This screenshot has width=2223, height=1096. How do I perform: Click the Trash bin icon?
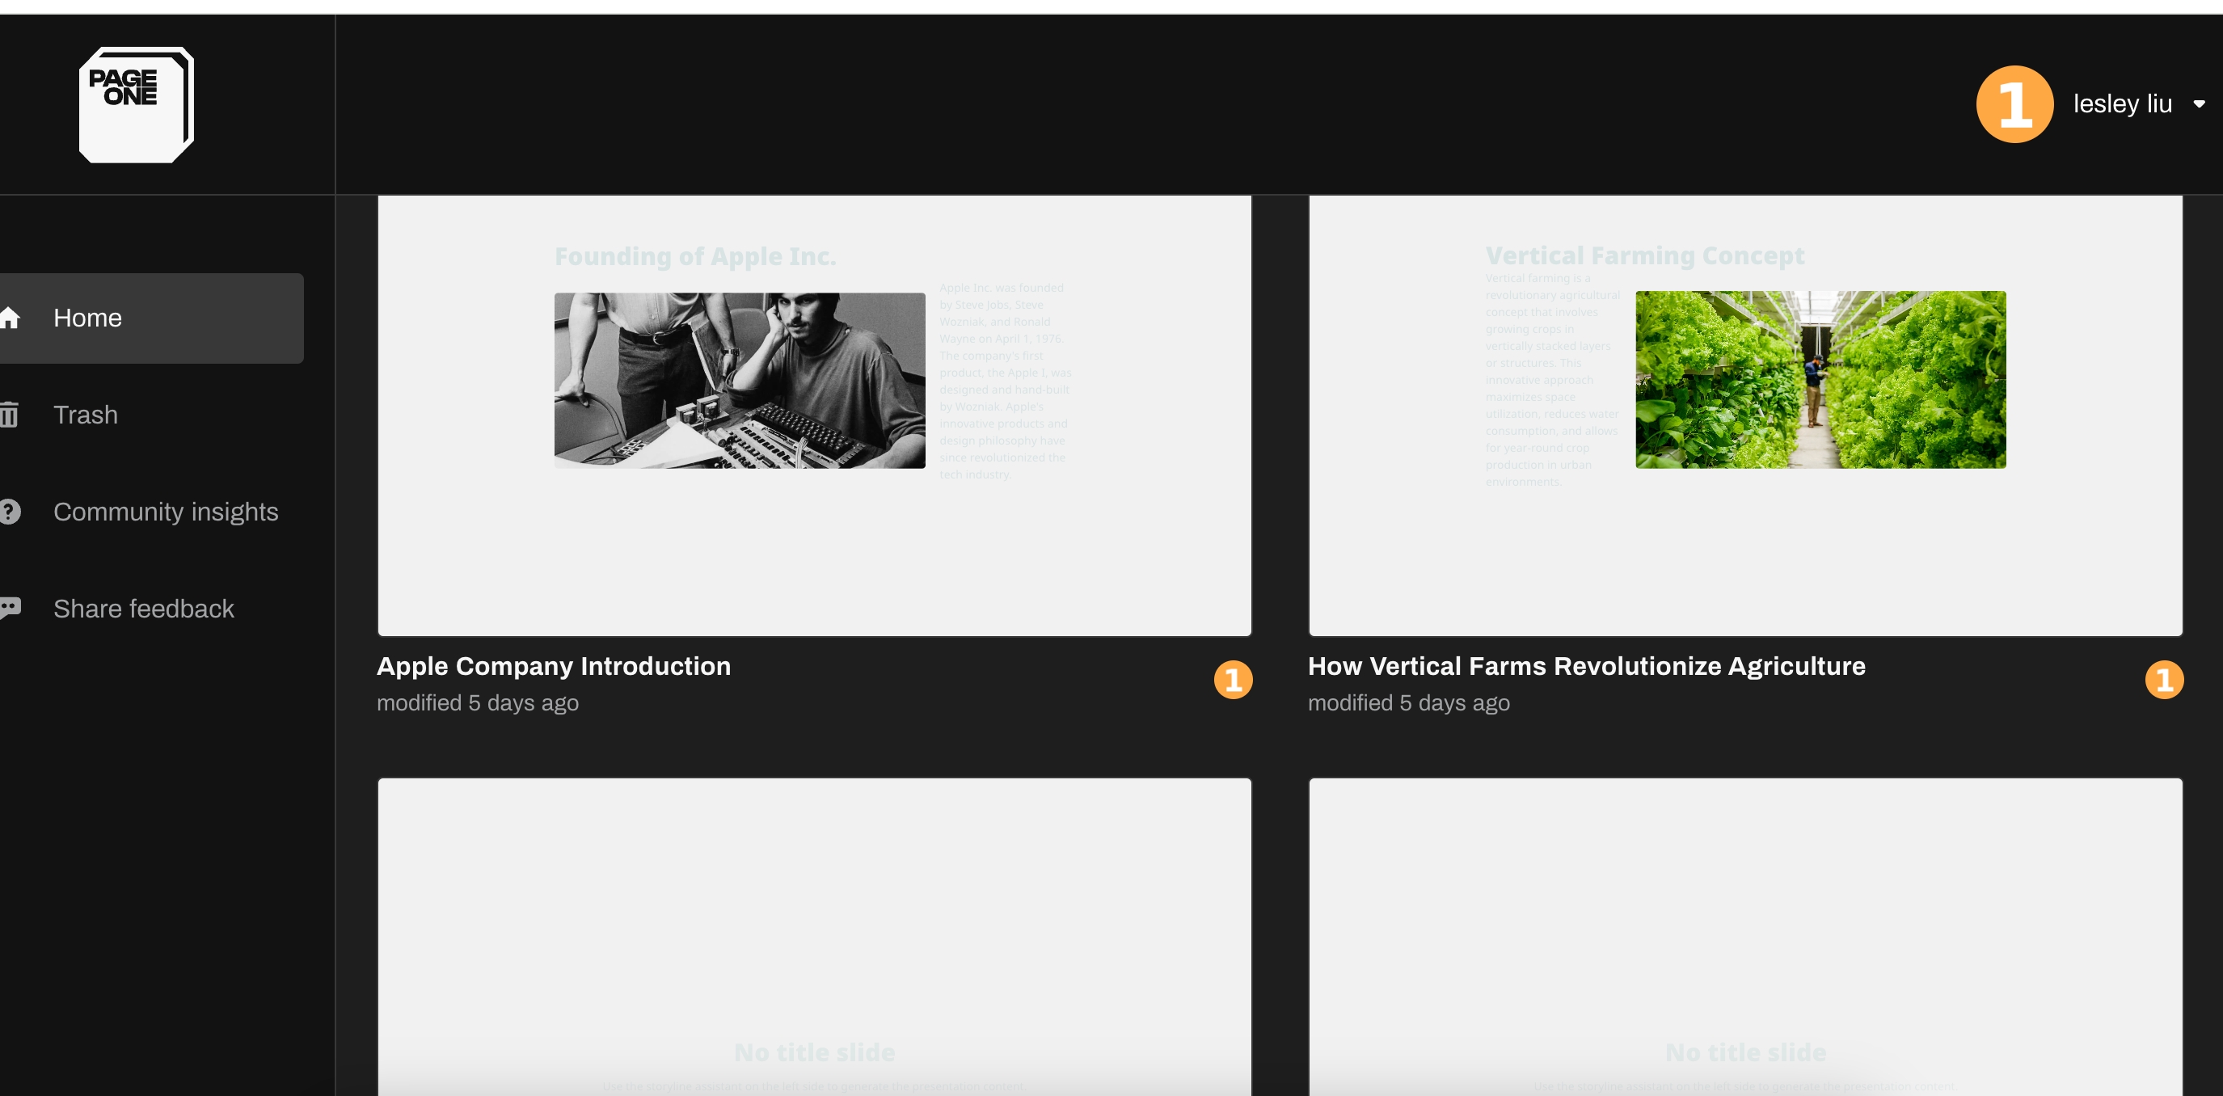(10, 415)
